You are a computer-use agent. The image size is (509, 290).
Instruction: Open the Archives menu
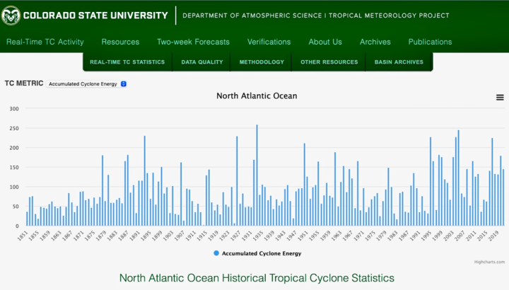tap(375, 42)
